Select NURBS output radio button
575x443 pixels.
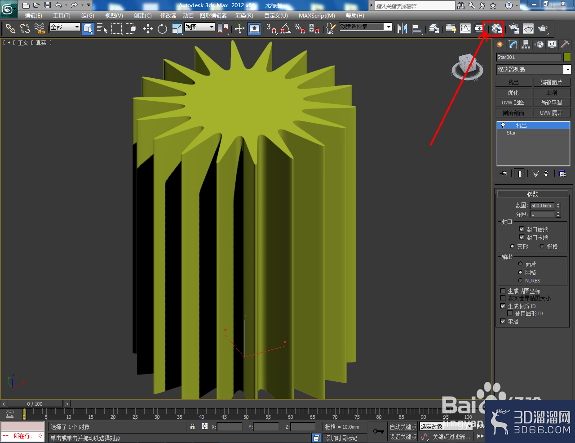click(520, 280)
